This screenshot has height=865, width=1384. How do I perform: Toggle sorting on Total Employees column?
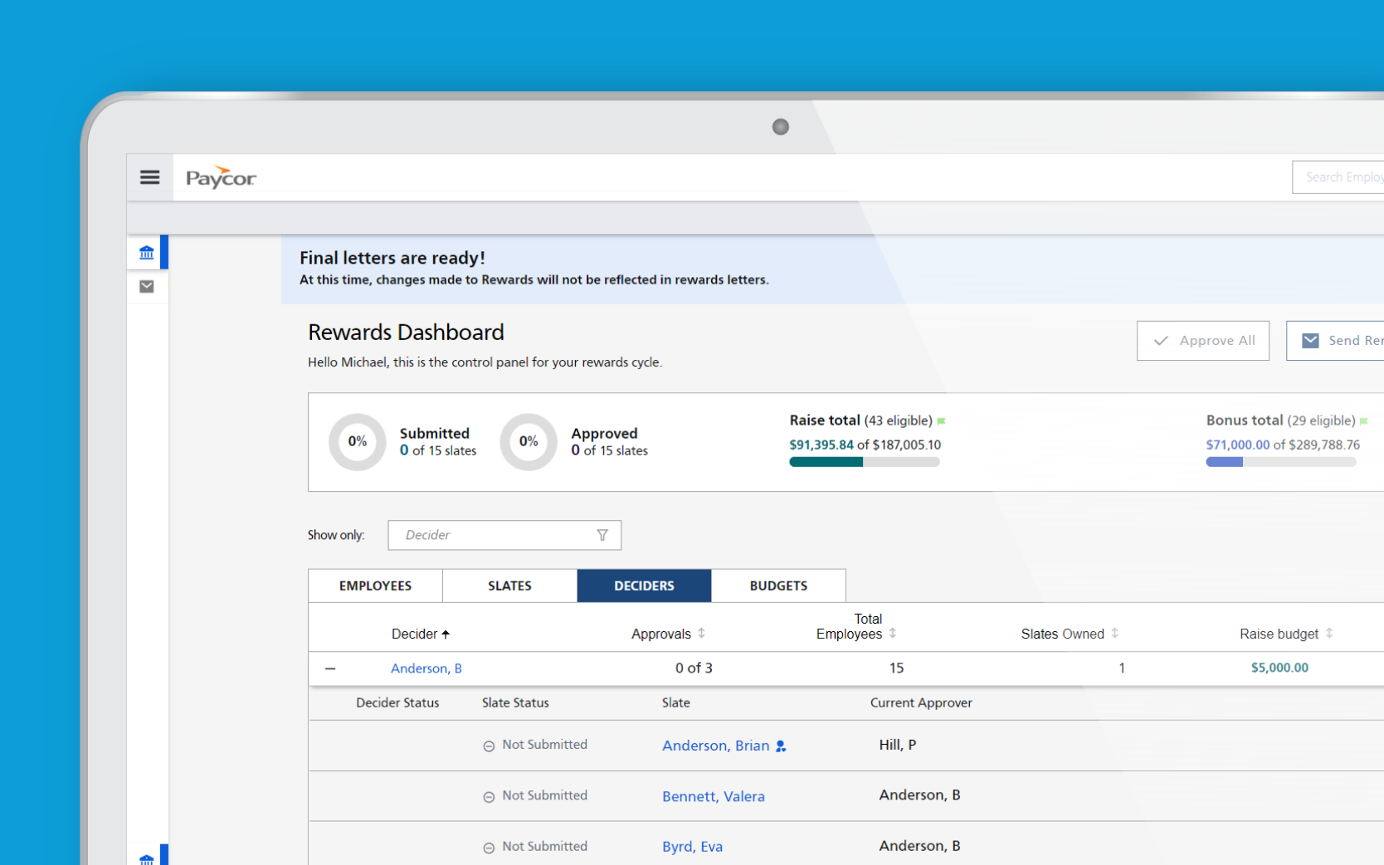point(893,634)
